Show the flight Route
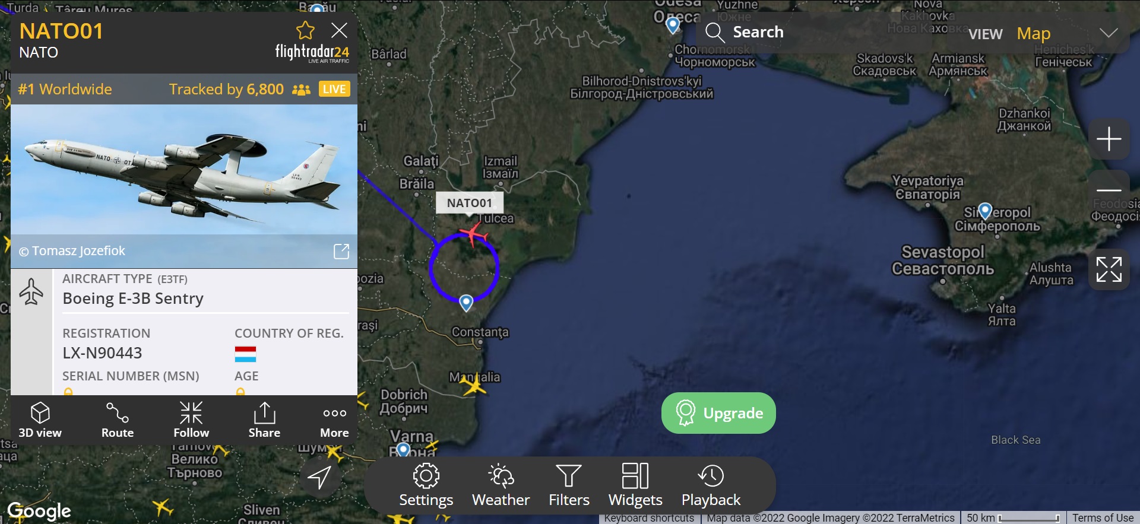This screenshot has width=1140, height=524. 117,420
